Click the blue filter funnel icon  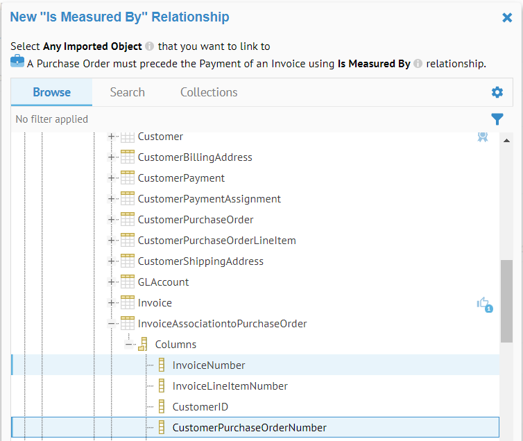(x=497, y=119)
